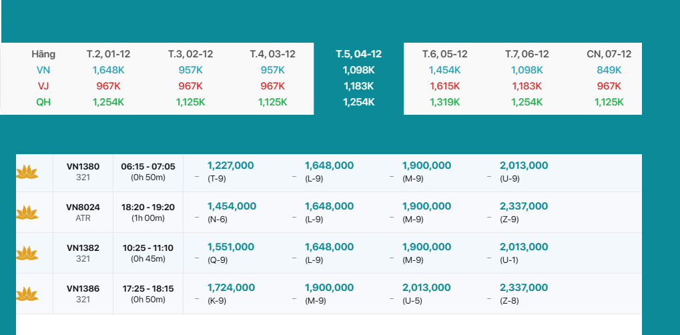Click the QH 1,125K price under T.3, 02-12

point(190,102)
